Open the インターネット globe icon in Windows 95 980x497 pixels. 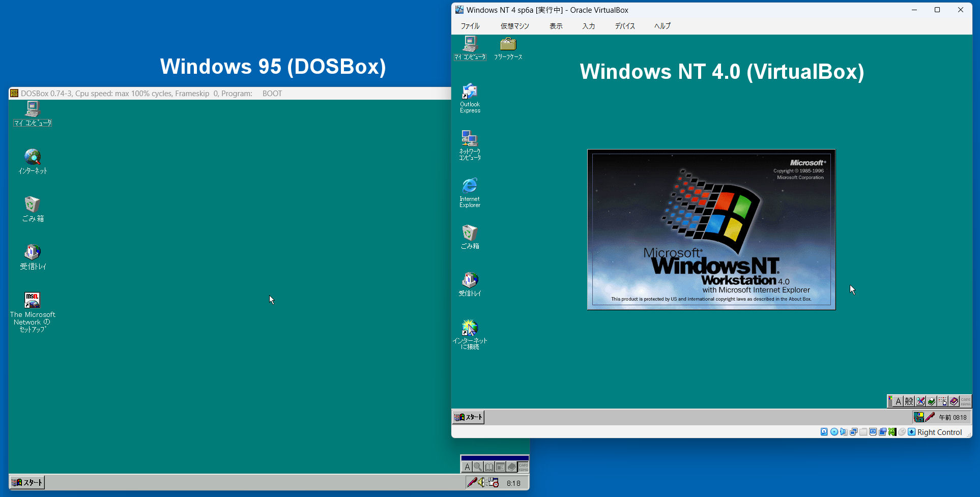[x=33, y=157]
